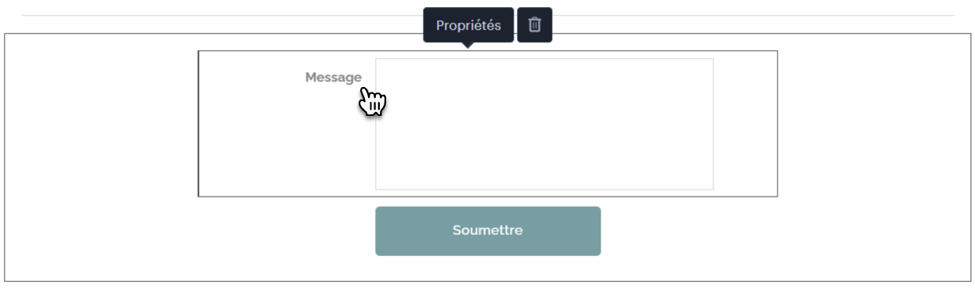Select blank space right of Message text area
The image size is (975, 289).
(745, 124)
